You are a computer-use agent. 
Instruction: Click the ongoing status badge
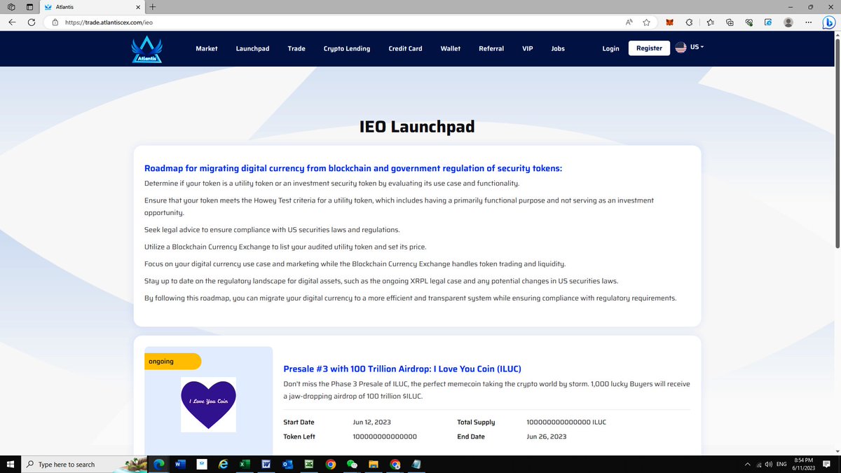172,362
